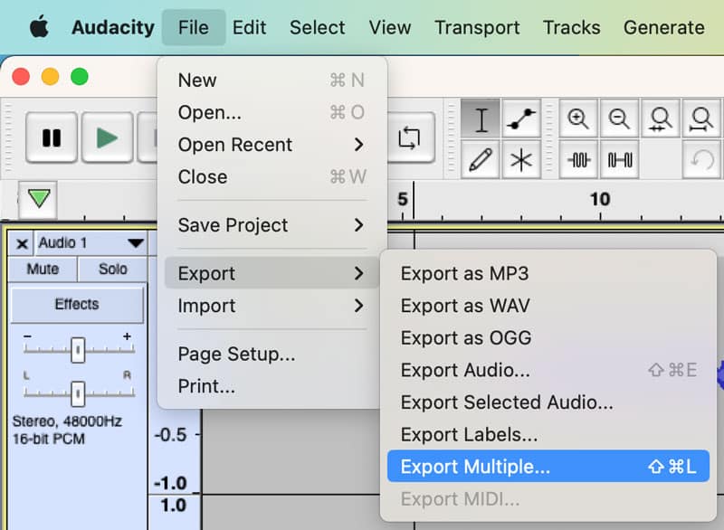
Task: Click the 10 mark on the timeline ruler
Action: (600, 199)
